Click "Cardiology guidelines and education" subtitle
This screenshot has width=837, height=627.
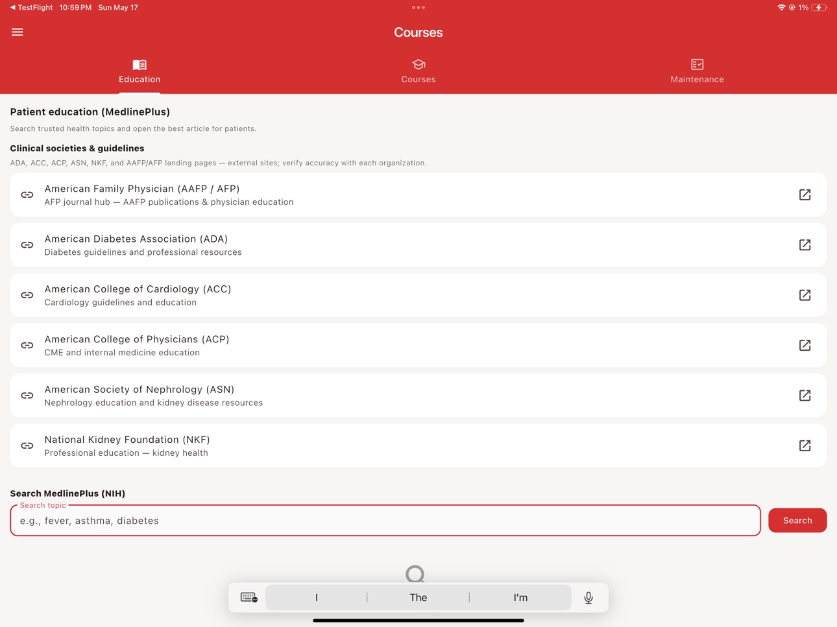click(x=121, y=302)
